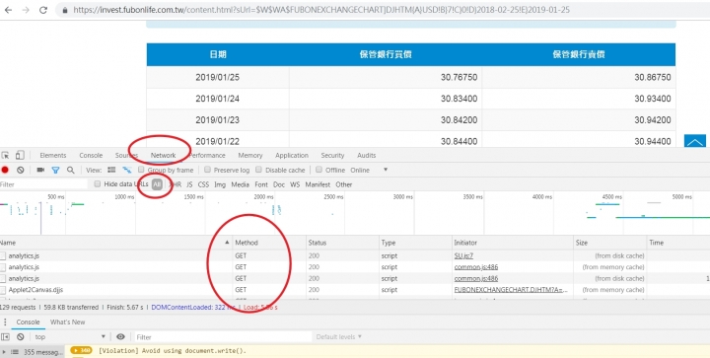Open the Application tab
The height and width of the screenshot is (358, 710).
click(292, 155)
